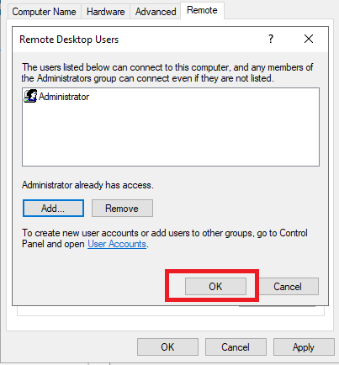
Task: Click Cancel in System Properties window
Action: [236, 347]
